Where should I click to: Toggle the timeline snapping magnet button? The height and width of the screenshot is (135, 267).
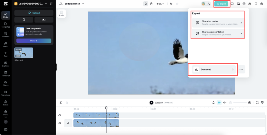pyautogui.click(x=219, y=103)
